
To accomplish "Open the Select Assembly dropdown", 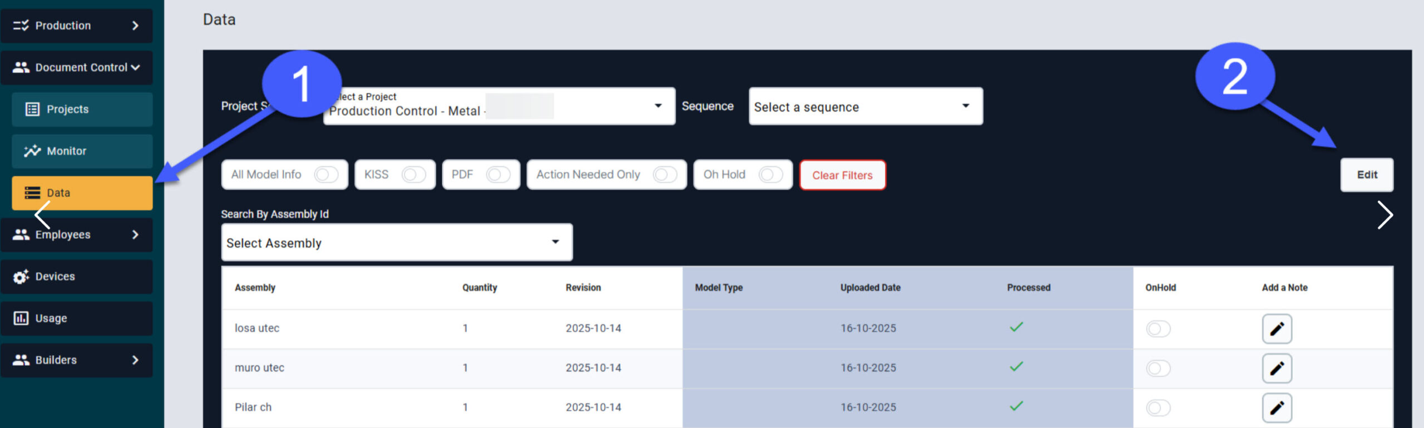I will [396, 242].
